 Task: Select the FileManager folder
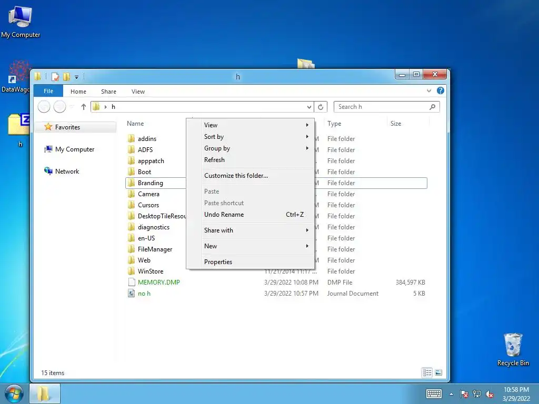(150, 249)
